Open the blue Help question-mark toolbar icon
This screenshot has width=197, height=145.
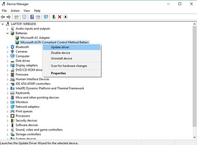(32, 17)
